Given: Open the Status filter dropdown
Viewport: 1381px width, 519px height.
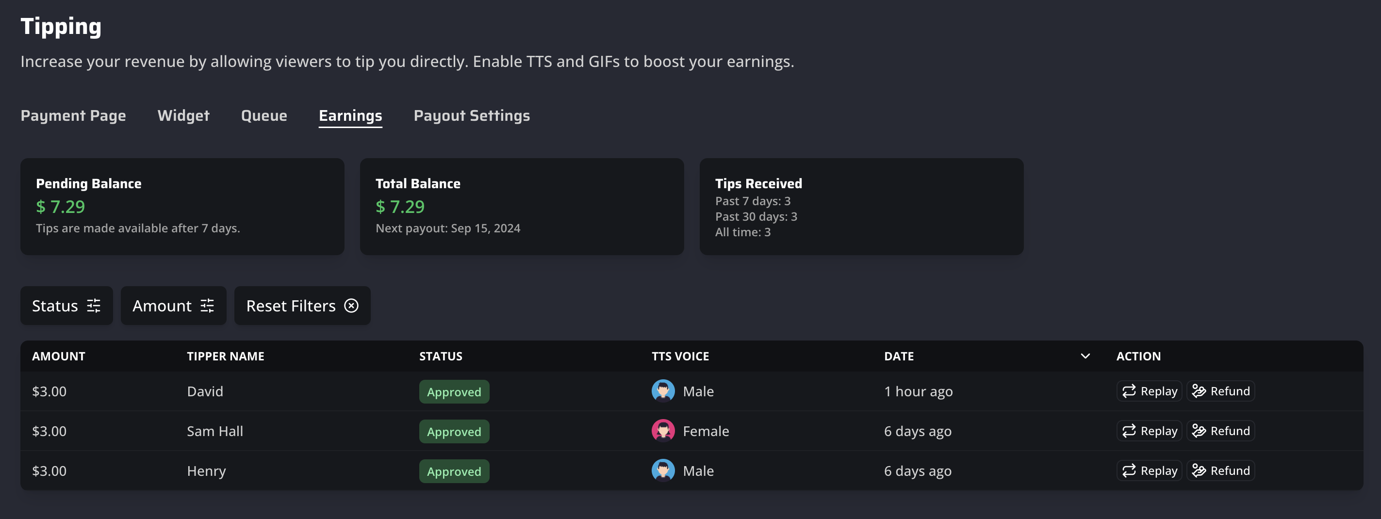Looking at the screenshot, I should coord(66,306).
